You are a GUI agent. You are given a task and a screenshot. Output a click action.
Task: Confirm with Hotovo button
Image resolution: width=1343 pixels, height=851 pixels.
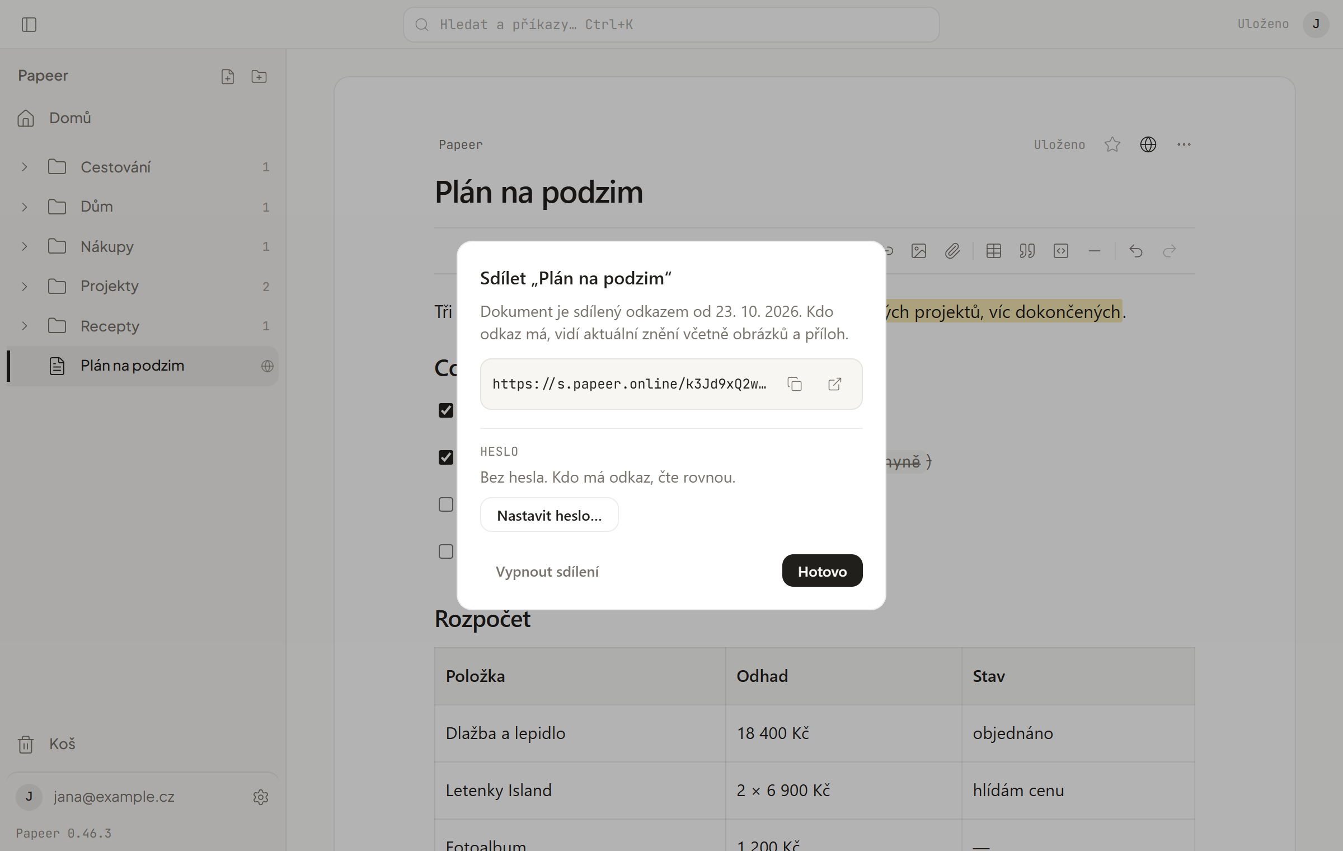(822, 571)
